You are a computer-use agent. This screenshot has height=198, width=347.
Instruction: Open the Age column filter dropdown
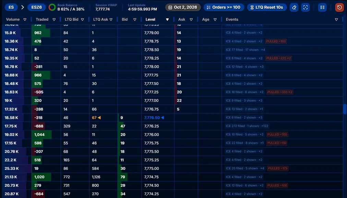[x=215, y=20]
